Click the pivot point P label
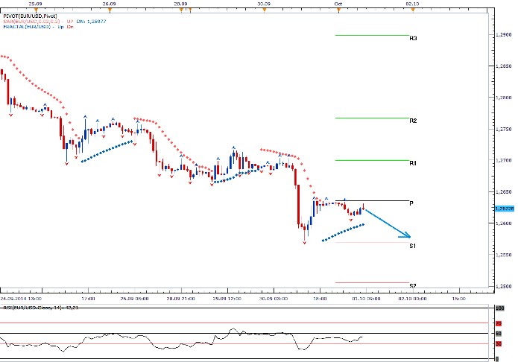518x362 pixels. click(x=411, y=203)
